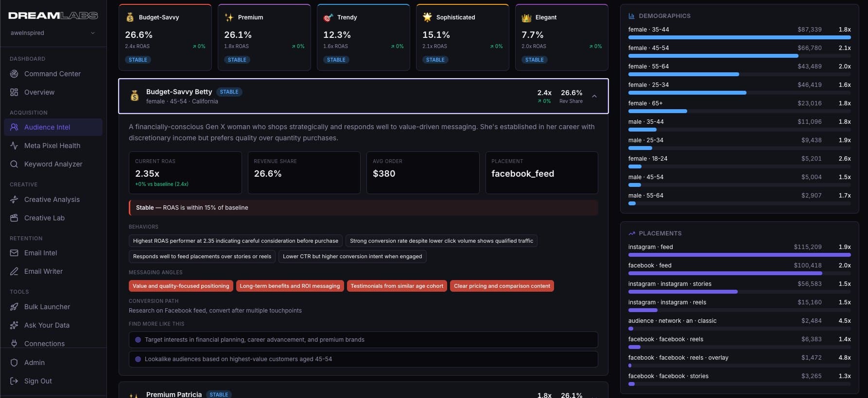This screenshot has height=398, width=868.
Task: Click the Bulk Launcher rocket icon
Action: 14,307
